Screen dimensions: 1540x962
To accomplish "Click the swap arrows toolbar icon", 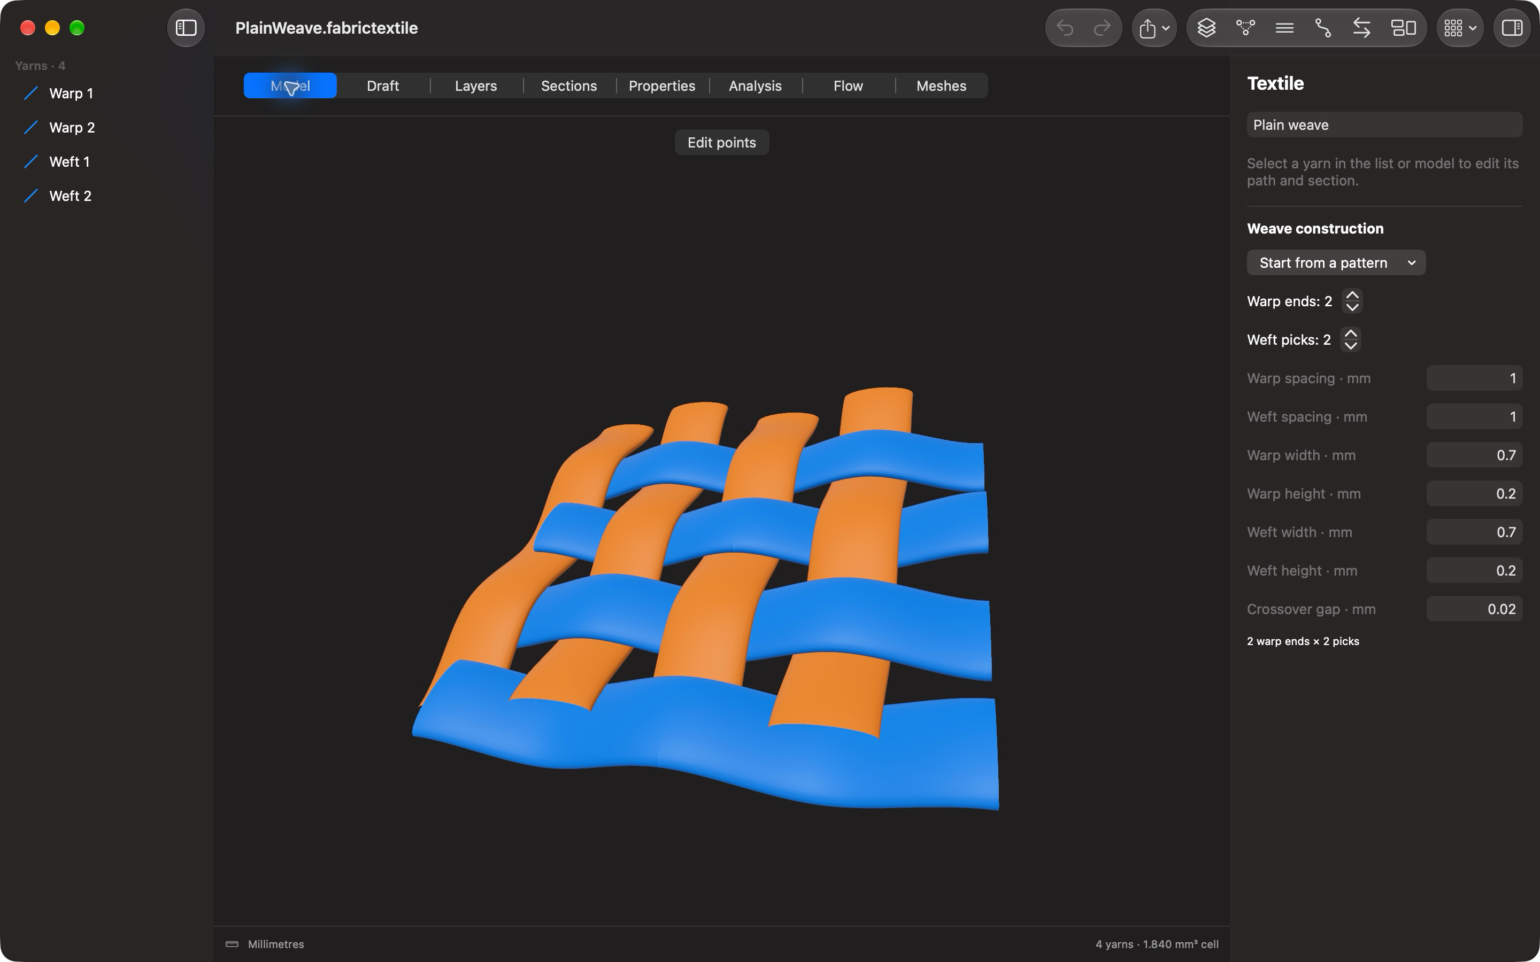I will click(1362, 28).
